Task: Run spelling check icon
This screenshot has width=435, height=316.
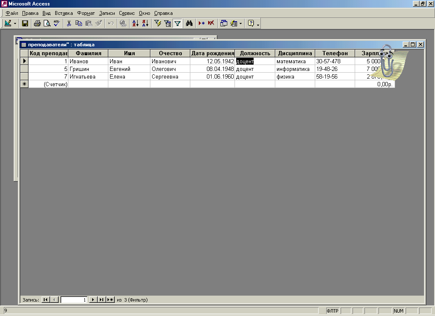Action: [57, 23]
